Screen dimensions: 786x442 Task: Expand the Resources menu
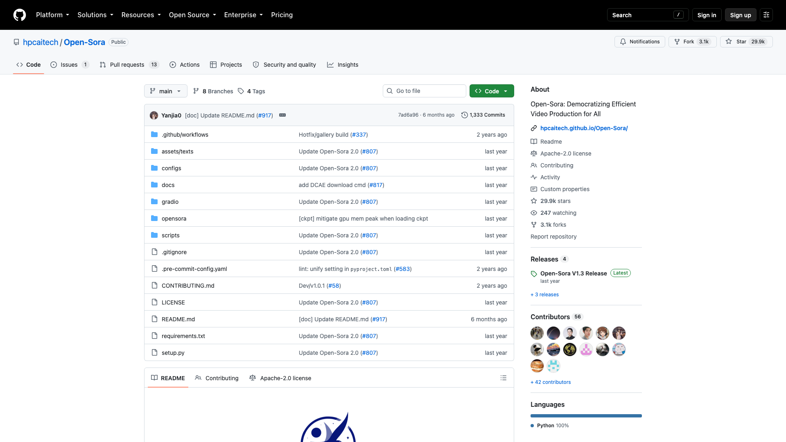(141, 15)
